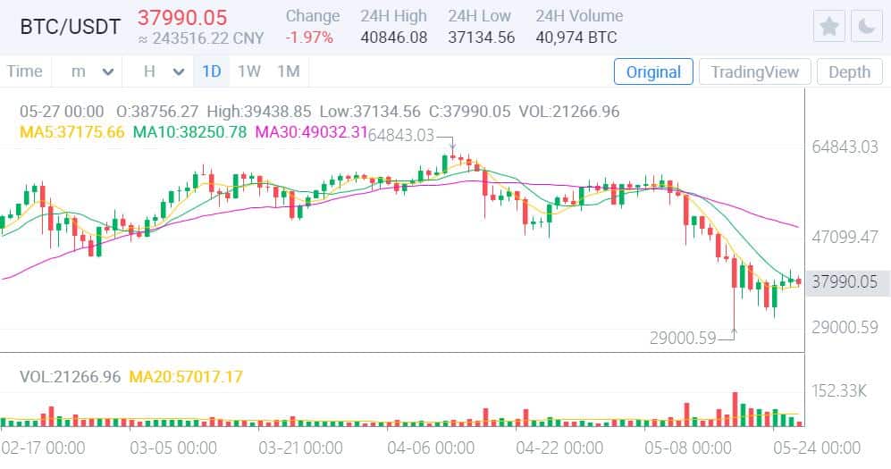This screenshot has height=469, width=891.
Task: Click the current price tag 37990.05 on axis
Action: (x=845, y=282)
